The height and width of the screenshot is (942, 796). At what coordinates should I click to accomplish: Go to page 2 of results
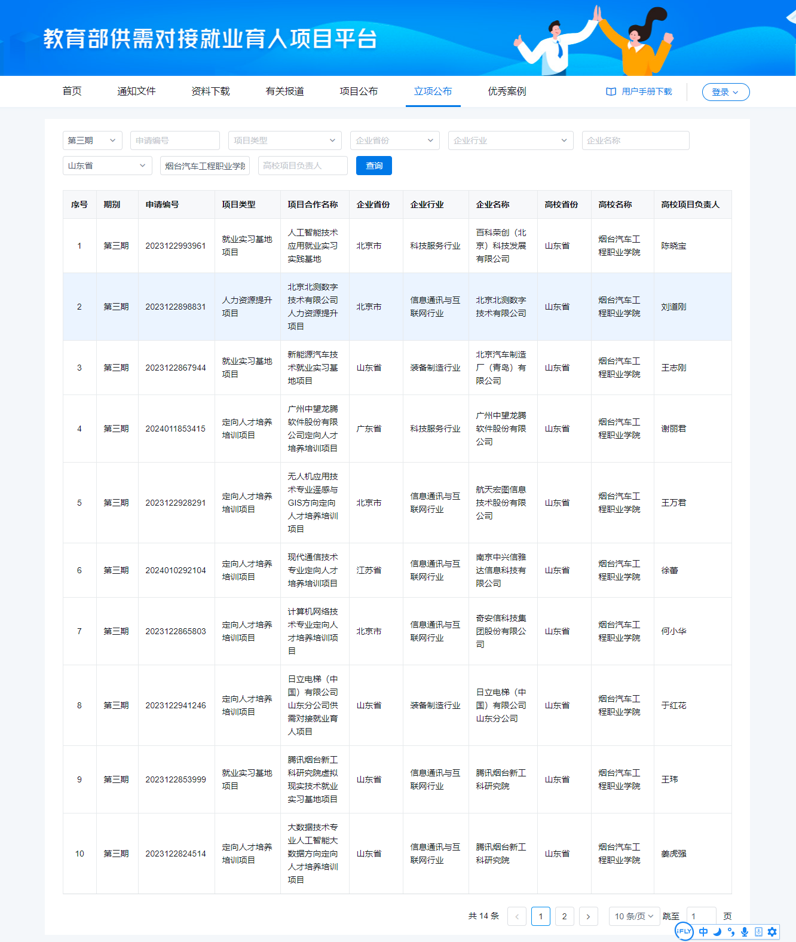coord(564,916)
